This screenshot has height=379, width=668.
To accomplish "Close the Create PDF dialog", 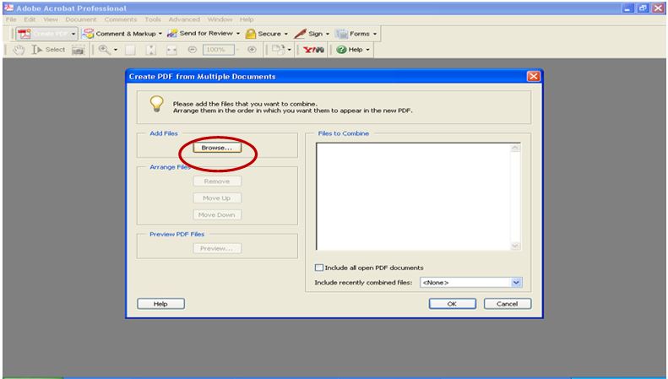I will pos(534,76).
